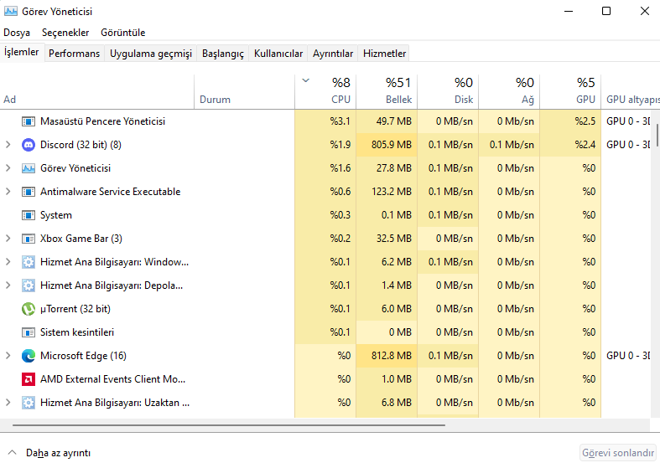Click the horizontal scrollbar thumb
The height and width of the screenshot is (468, 660).
[229, 425]
